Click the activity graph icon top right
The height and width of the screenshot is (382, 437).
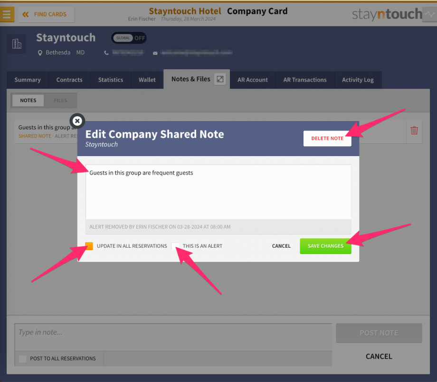coord(430,14)
